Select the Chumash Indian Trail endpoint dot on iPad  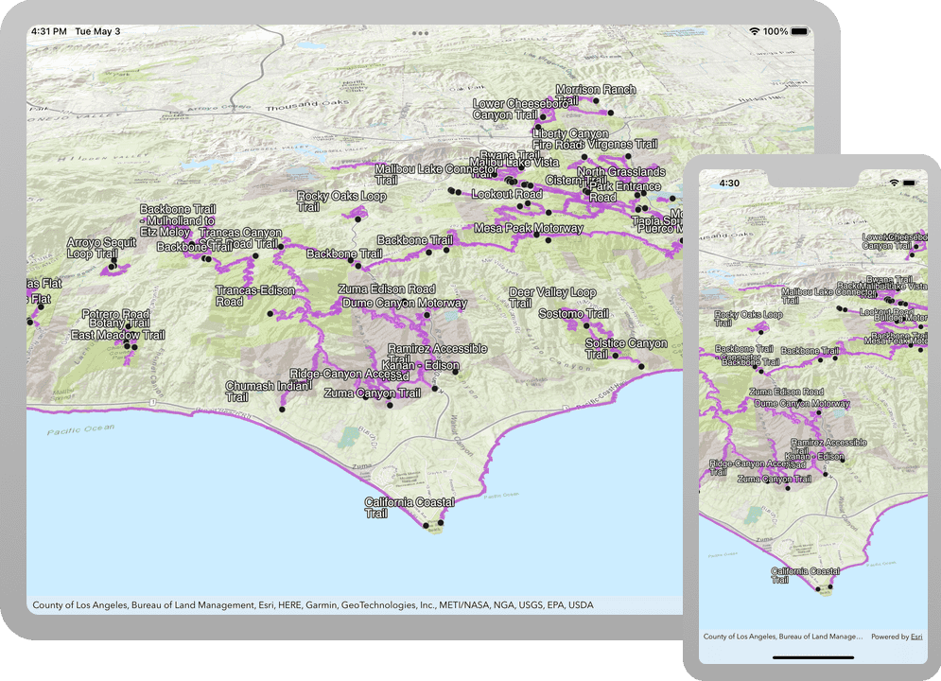283,409
